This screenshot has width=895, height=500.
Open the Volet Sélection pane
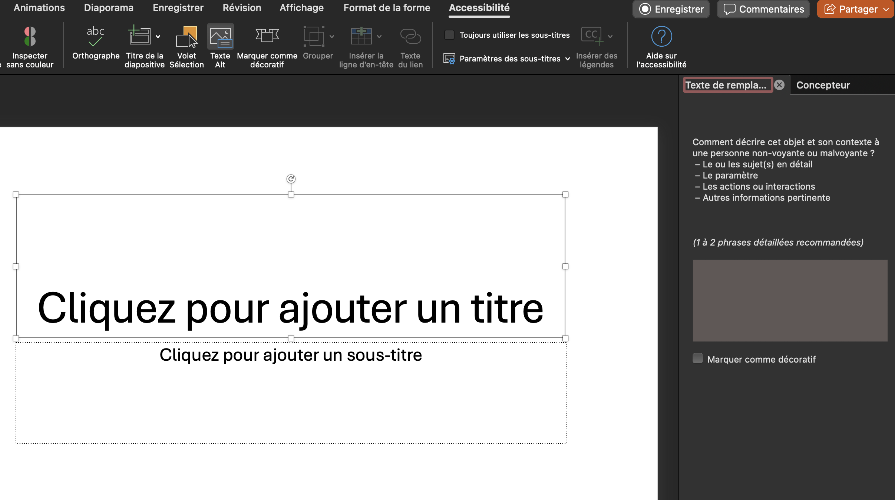pyautogui.click(x=186, y=37)
